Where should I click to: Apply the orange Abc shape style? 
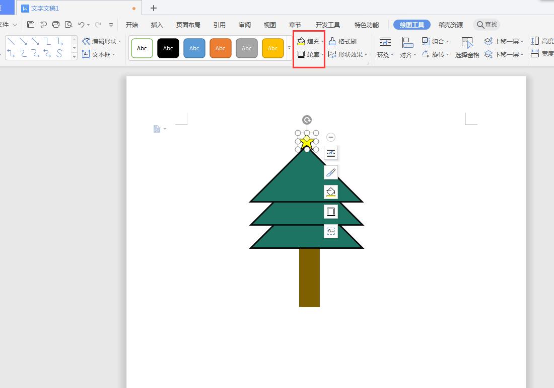220,48
